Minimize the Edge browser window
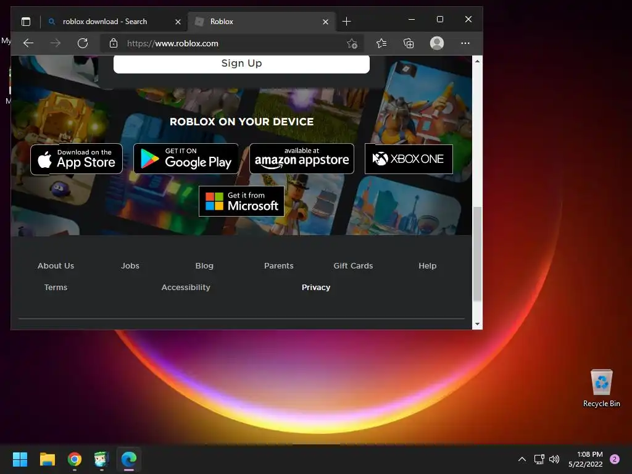The width and height of the screenshot is (632, 474). (412, 19)
